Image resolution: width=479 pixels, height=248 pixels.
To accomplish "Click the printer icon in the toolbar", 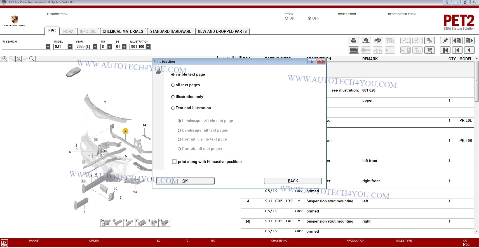I will (354, 41).
